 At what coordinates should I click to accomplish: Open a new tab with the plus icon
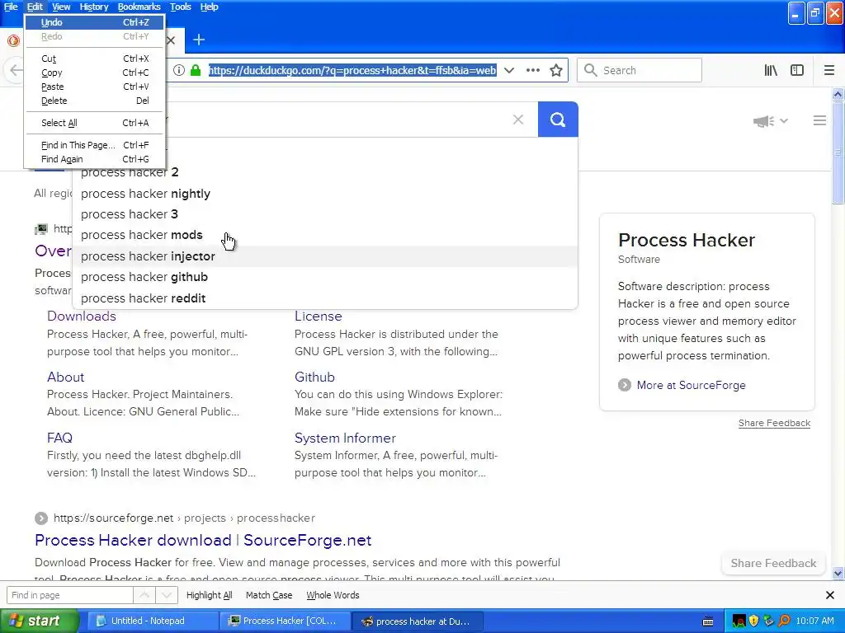pos(198,40)
